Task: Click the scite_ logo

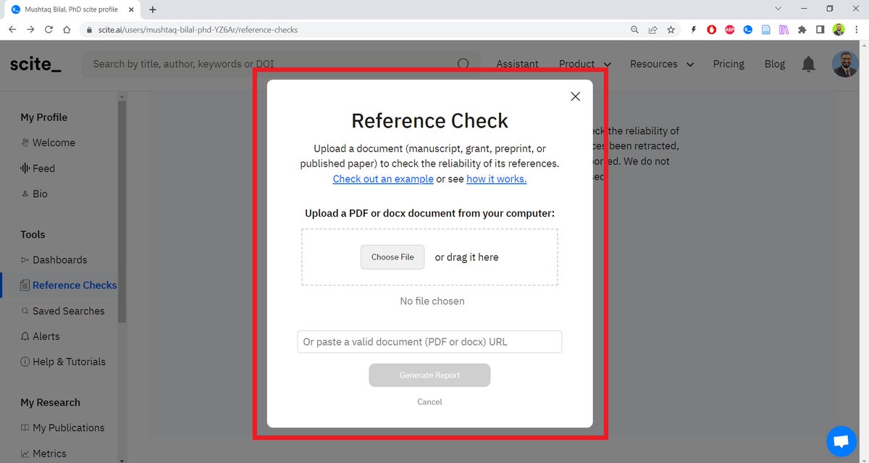Action: click(x=35, y=64)
